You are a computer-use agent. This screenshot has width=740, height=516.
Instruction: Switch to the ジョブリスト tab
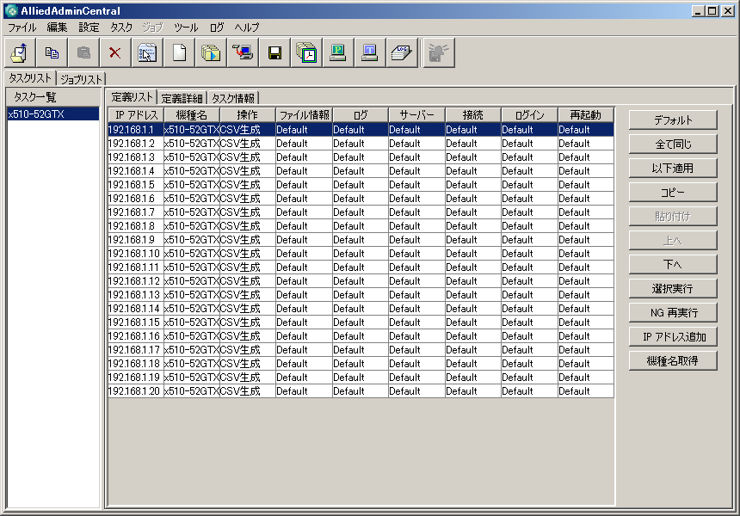point(81,79)
